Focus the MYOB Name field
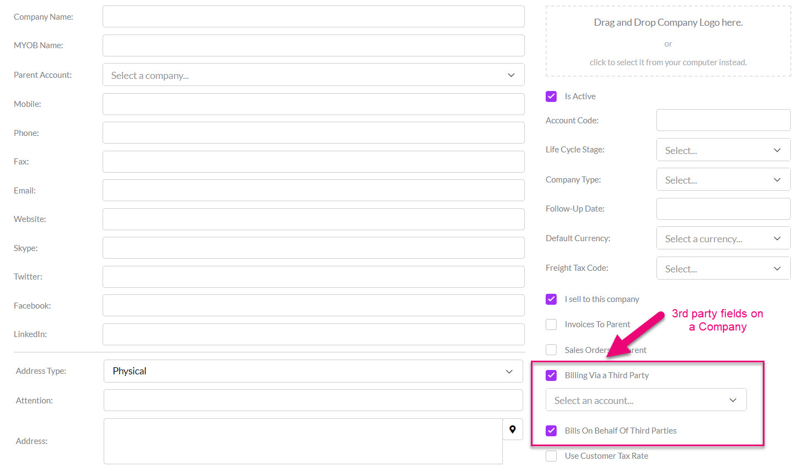Screen dimensions: 810x467 pyautogui.click(x=314, y=45)
